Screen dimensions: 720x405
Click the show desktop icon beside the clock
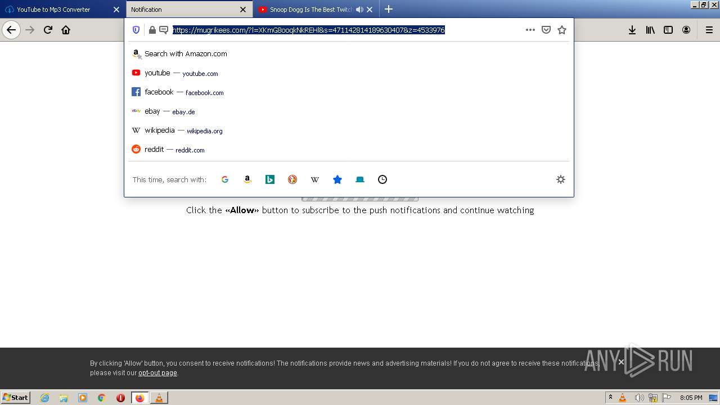pos(713,398)
